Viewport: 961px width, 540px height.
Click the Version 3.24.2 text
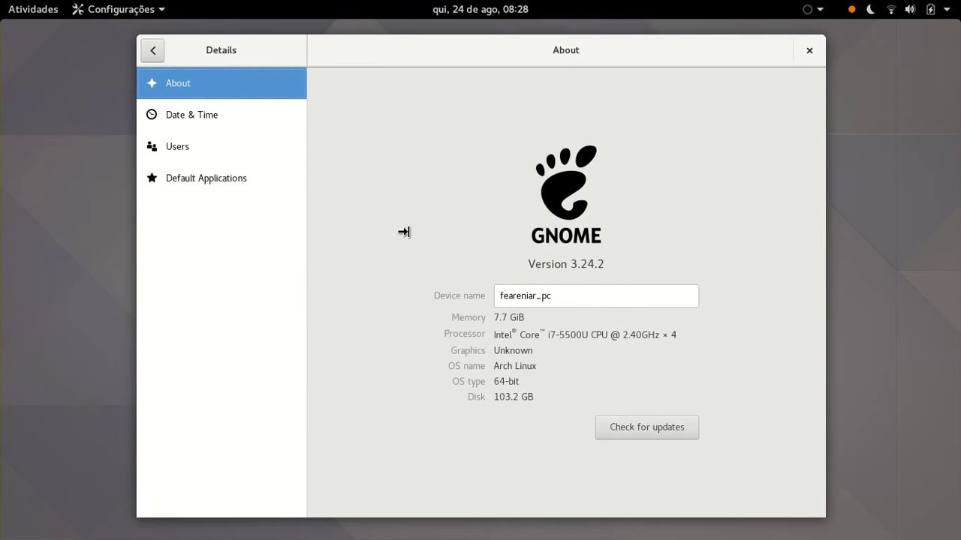(x=566, y=264)
